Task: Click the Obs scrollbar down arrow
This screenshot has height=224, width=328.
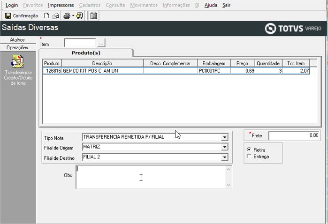Action: 229,185
